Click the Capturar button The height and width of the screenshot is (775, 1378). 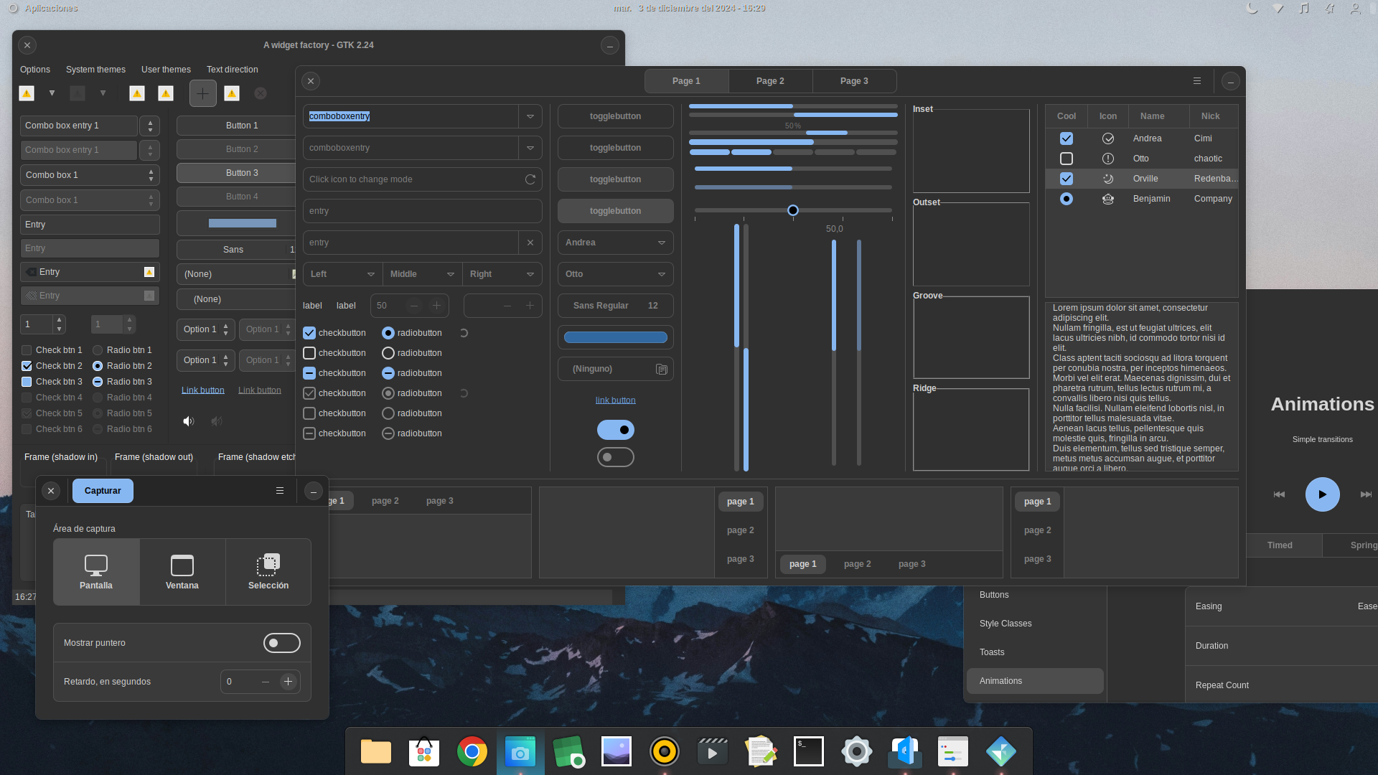coord(103,491)
